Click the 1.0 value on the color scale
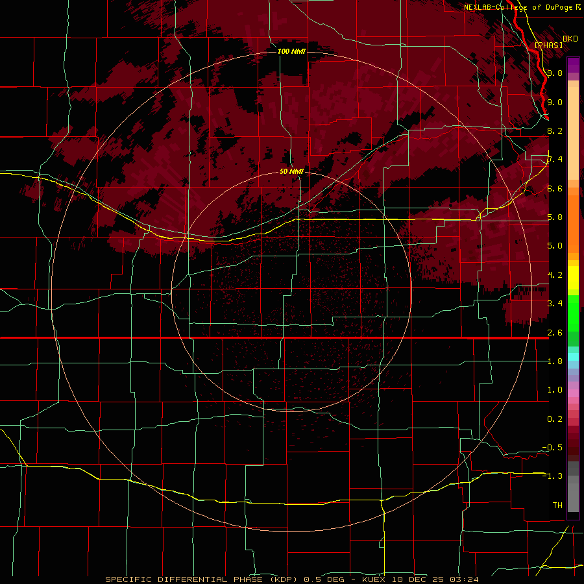584x584 pixels. coord(555,389)
